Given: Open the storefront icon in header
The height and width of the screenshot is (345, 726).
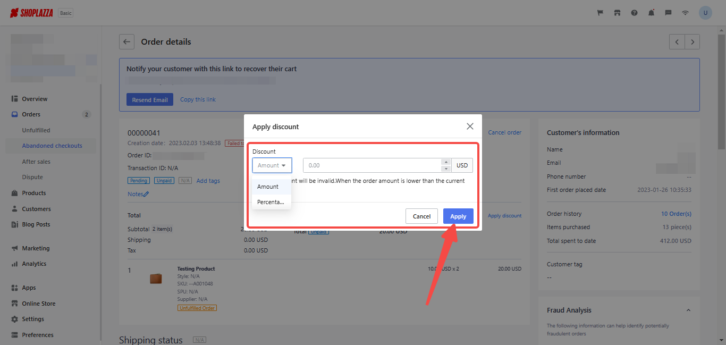Looking at the screenshot, I should (617, 13).
